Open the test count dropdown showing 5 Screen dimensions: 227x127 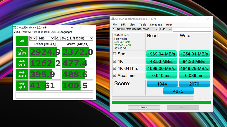tap(33, 38)
